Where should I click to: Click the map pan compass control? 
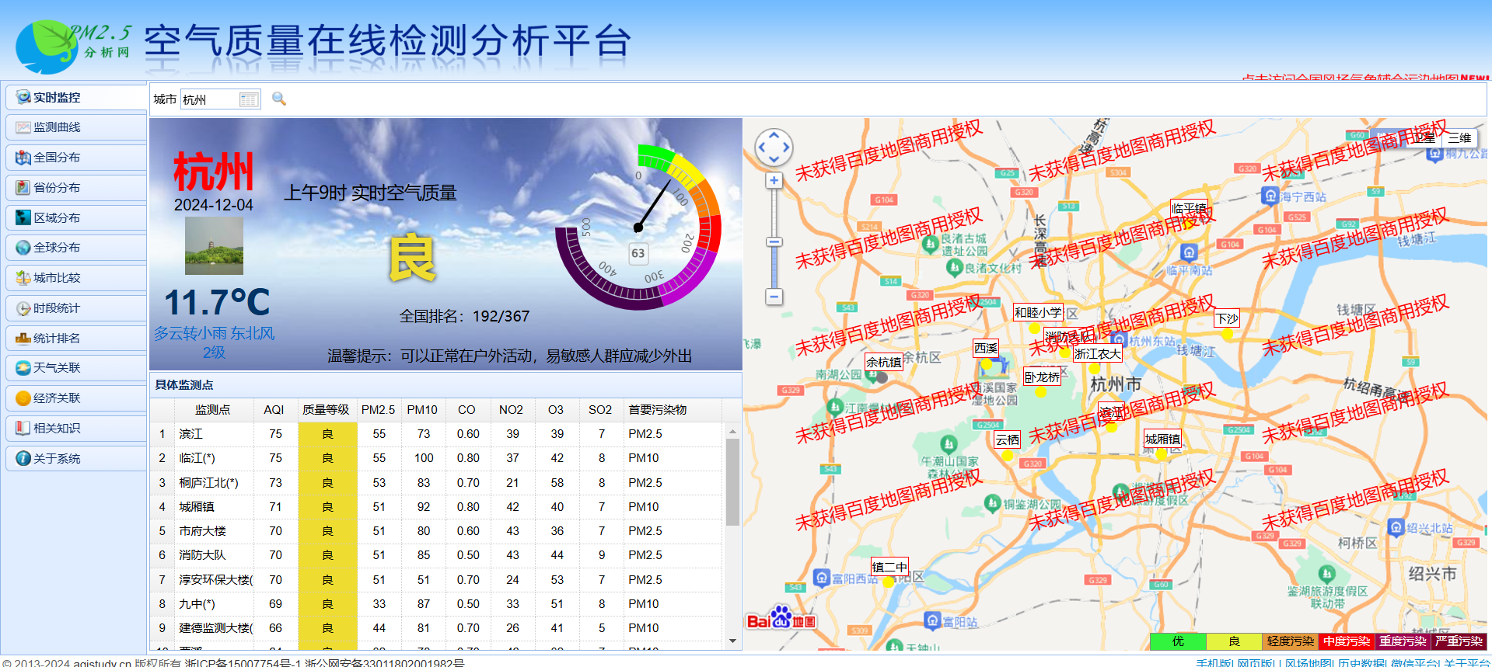coord(774,147)
